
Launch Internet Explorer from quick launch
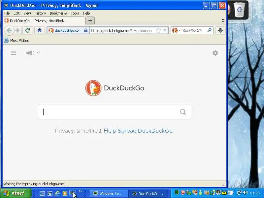tap(57, 193)
